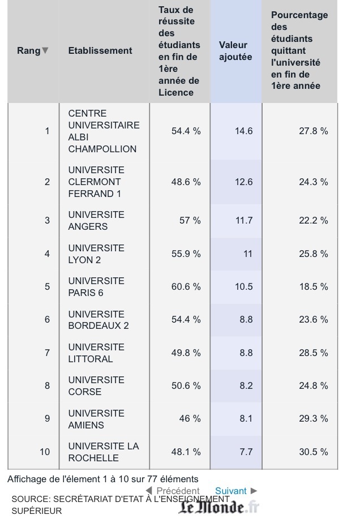Select the UNIVERSITE LYON 2 row
The image size is (343, 519).
coord(103,254)
